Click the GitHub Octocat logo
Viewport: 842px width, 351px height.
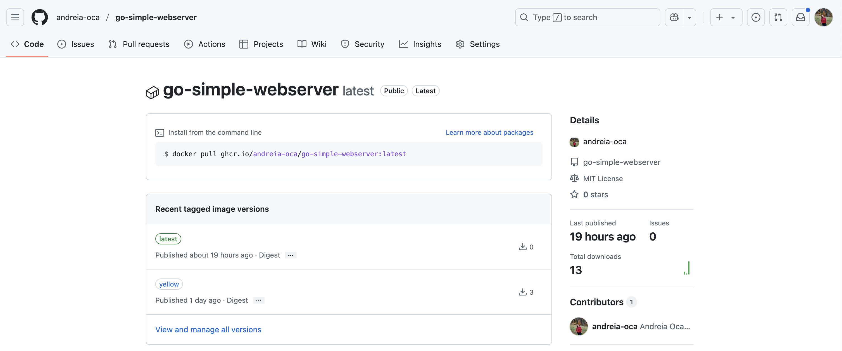40,17
